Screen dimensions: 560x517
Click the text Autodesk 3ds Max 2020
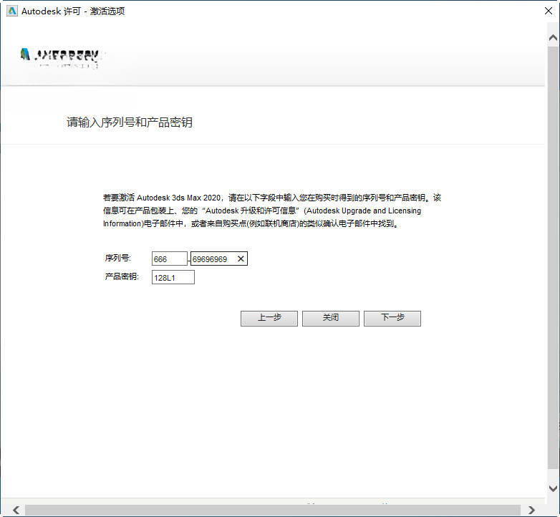tap(178, 198)
